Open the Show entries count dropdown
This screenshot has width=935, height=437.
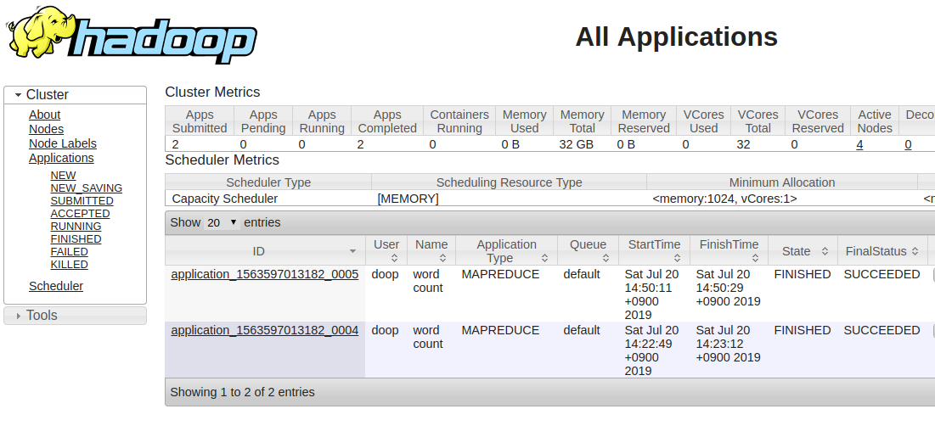click(x=222, y=223)
